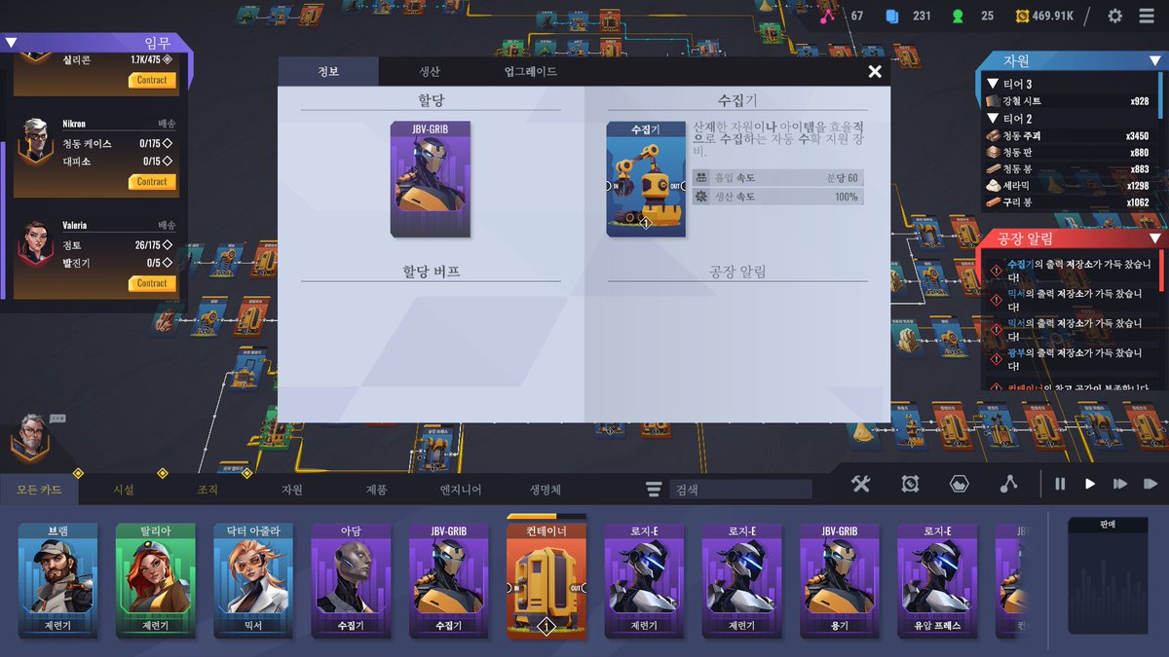Select the hexagon layers tool icon
1169x657 pixels.
(x=959, y=484)
